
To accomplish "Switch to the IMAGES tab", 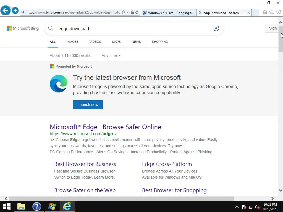I will (73, 42).
